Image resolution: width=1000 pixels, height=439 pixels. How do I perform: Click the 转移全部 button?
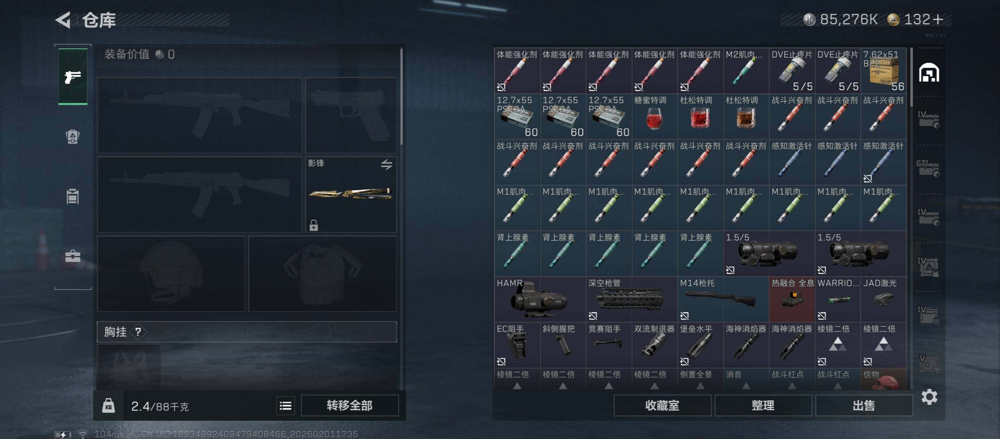pos(350,406)
